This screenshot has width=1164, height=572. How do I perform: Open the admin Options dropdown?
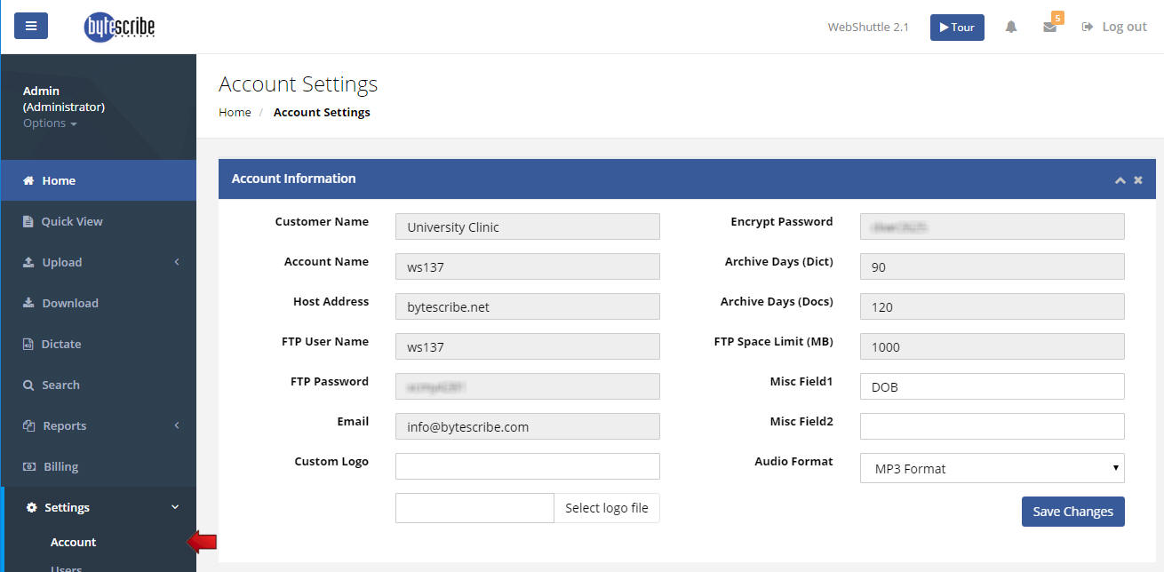pos(50,123)
